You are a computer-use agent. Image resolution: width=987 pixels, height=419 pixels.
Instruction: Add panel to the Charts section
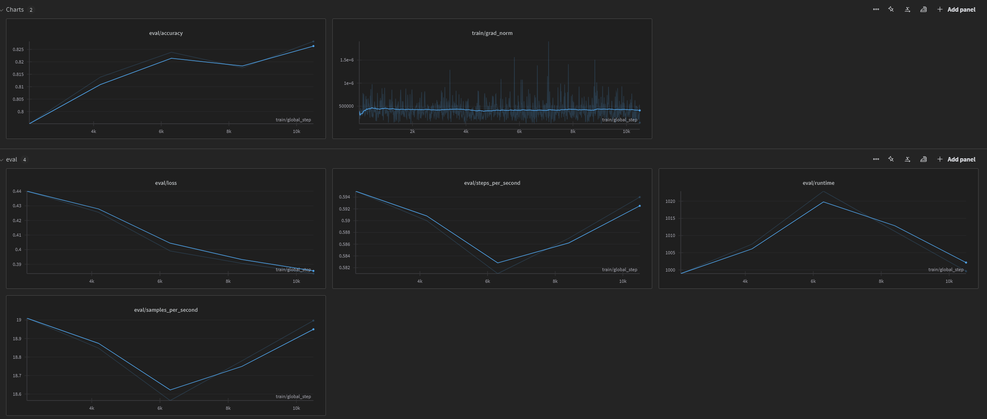pos(956,9)
